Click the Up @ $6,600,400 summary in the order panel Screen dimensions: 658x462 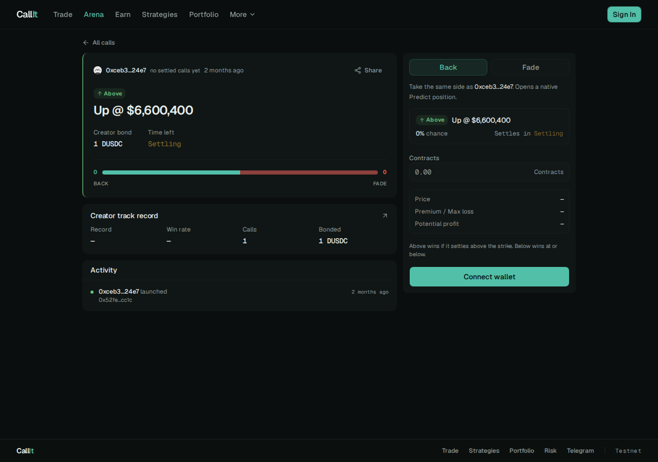(x=481, y=120)
